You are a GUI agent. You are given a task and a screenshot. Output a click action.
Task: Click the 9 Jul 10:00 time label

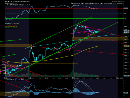coord(119,78)
